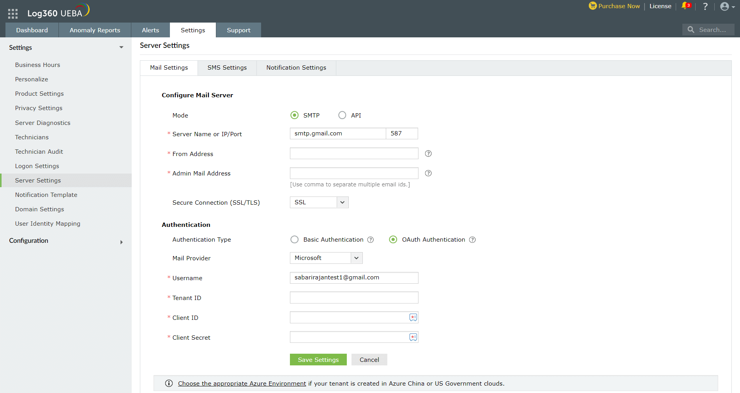Open the apps grid launcher

[x=13, y=14]
